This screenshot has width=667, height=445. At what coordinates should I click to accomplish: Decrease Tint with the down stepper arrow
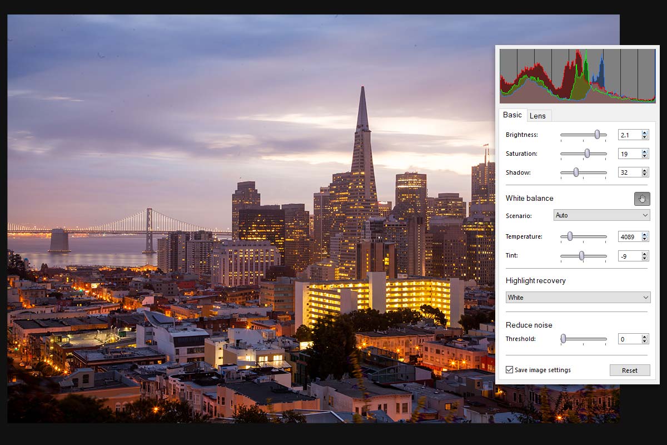tap(645, 258)
